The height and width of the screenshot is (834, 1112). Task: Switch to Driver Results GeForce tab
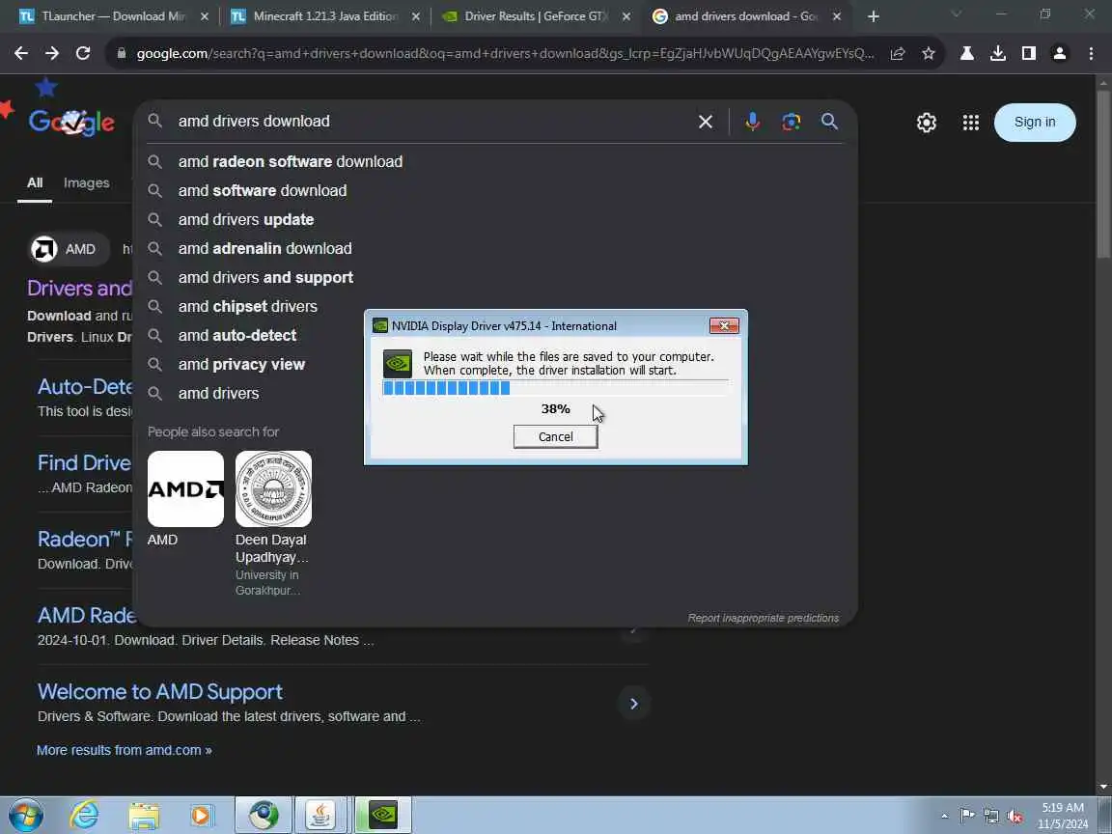tap(536, 16)
